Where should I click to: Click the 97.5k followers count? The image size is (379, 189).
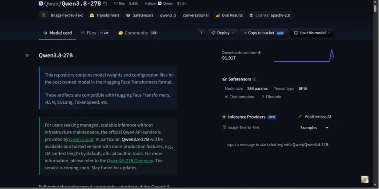click(182, 3)
